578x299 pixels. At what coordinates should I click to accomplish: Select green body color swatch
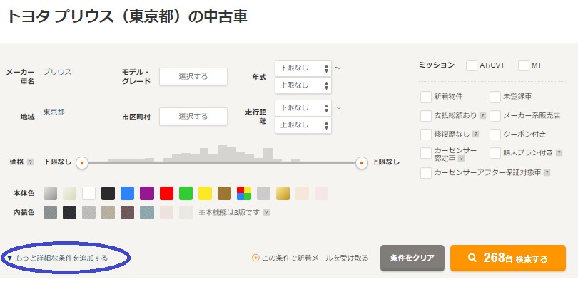pyautogui.click(x=186, y=193)
